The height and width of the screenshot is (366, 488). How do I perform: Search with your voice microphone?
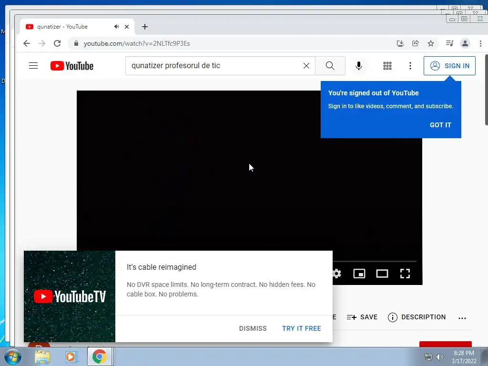tap(359, 66)
